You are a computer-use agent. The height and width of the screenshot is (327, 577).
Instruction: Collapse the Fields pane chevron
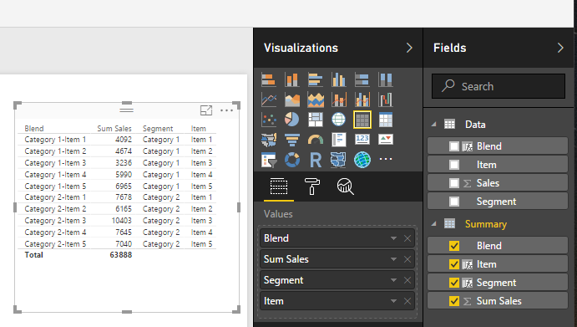click(x=560, y=48)
